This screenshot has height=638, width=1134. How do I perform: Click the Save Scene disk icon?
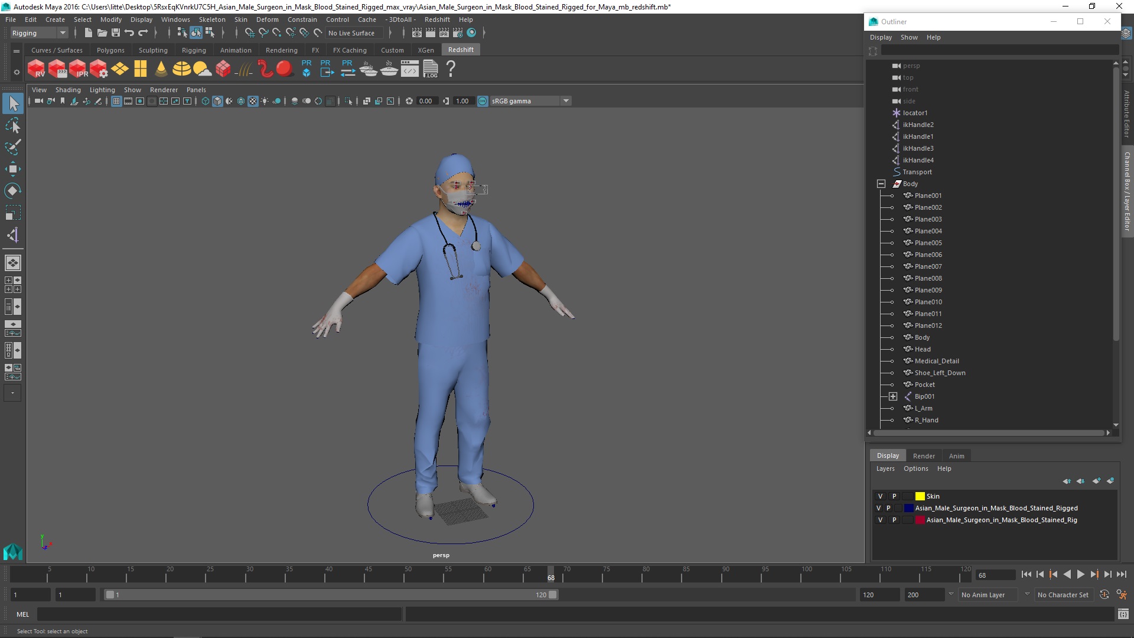point(116,33)
